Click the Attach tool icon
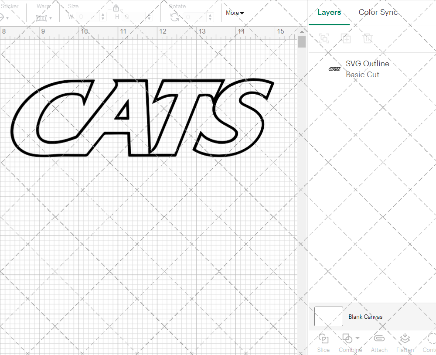This screenshot has height=355, width=436. point(379,338)
